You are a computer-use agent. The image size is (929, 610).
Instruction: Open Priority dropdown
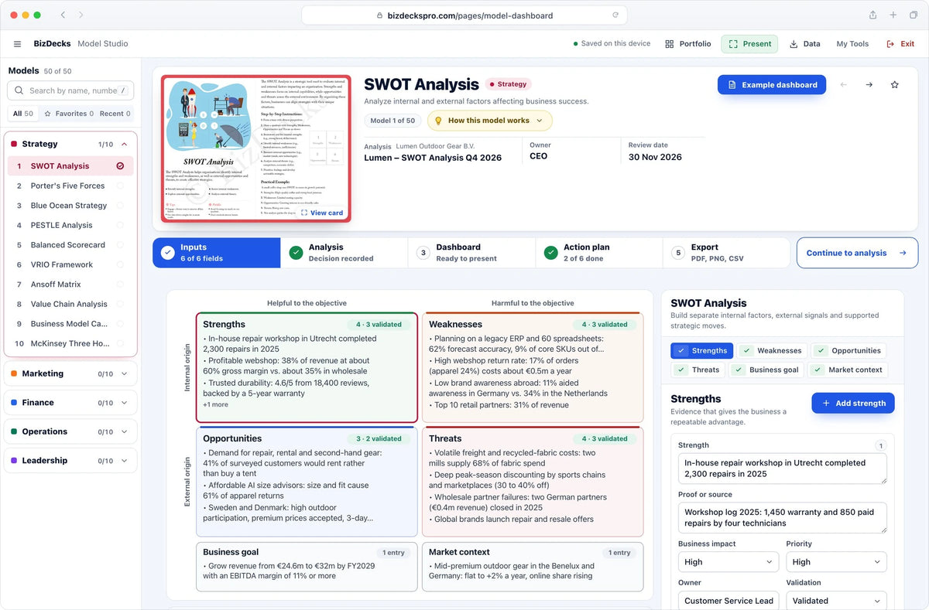coord(836,562)
